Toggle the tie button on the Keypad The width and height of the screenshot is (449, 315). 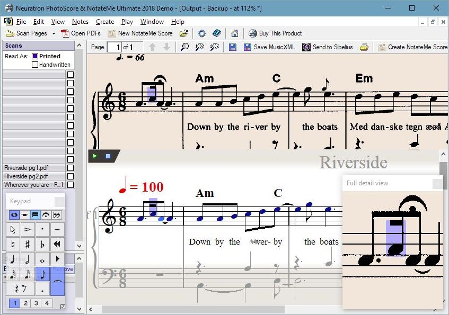click(57, 281)
